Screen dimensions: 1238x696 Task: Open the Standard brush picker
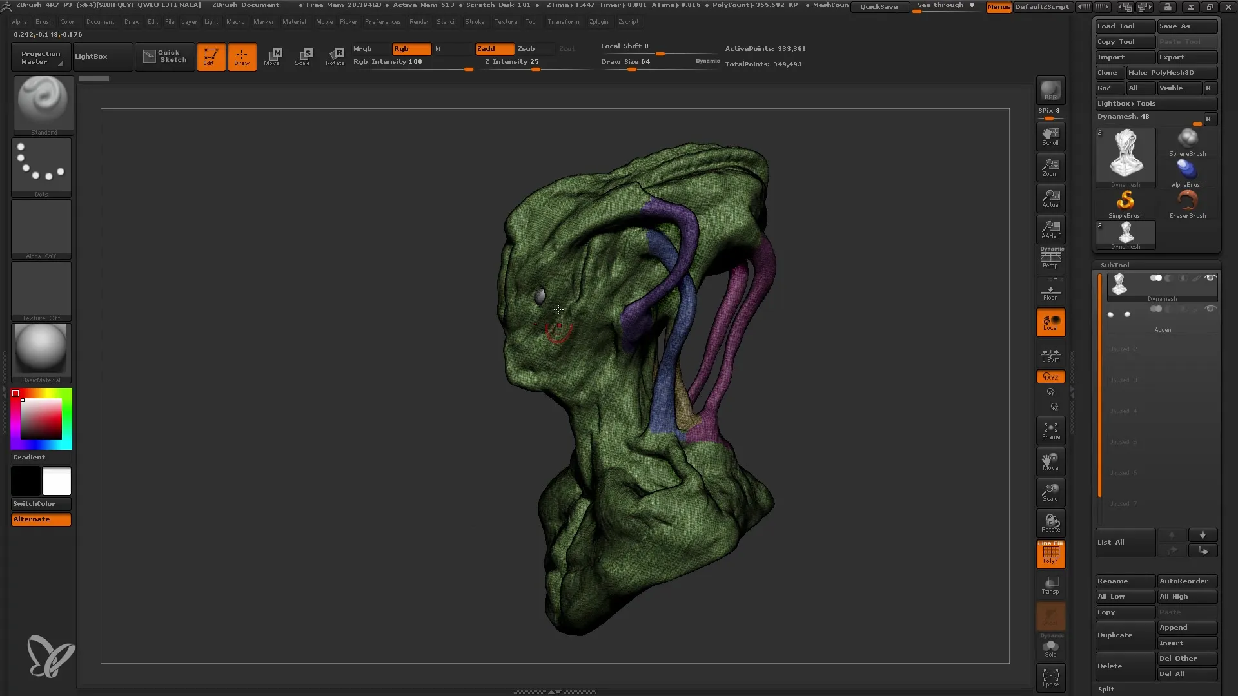[43, 105]
